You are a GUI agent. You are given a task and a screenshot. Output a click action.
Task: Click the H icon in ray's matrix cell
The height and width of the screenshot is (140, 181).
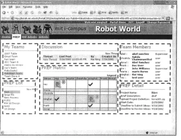pos(64,82)
